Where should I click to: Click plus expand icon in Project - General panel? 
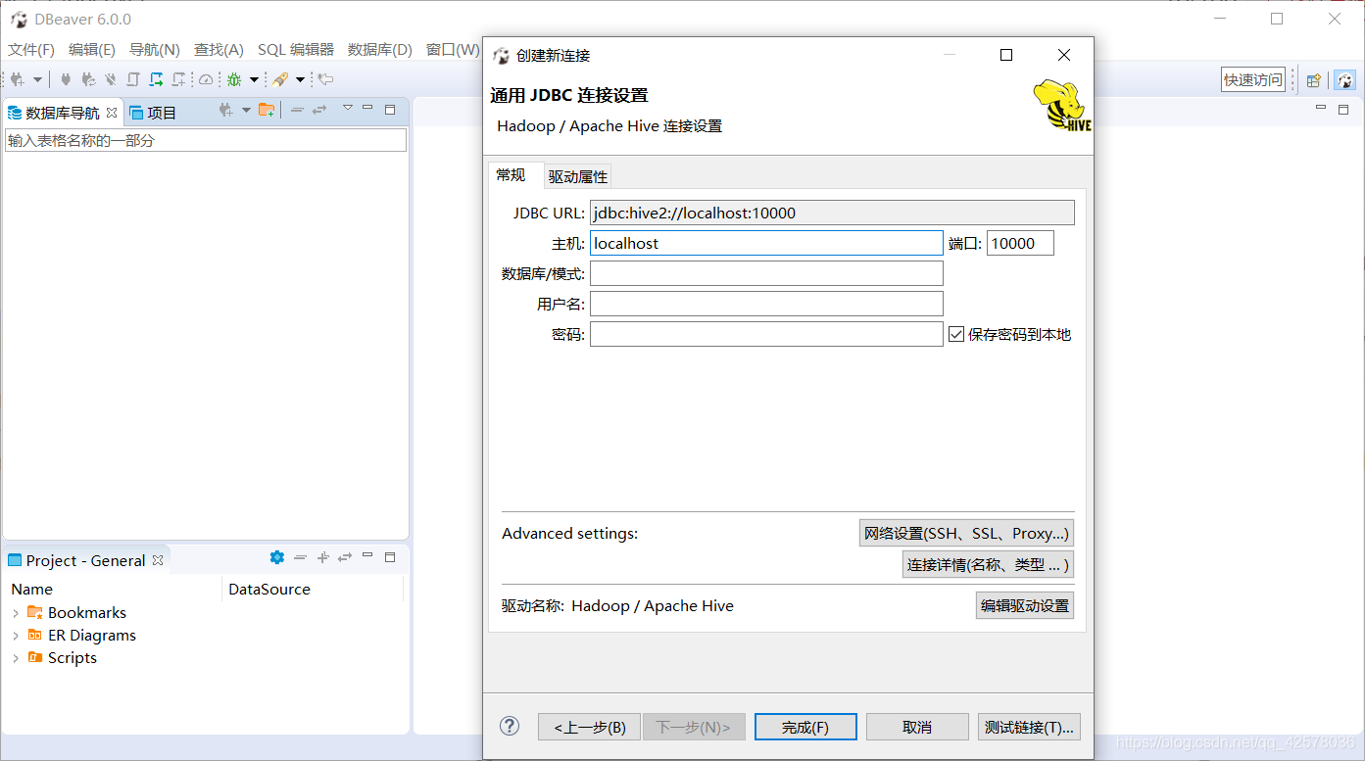coord(322,557)
